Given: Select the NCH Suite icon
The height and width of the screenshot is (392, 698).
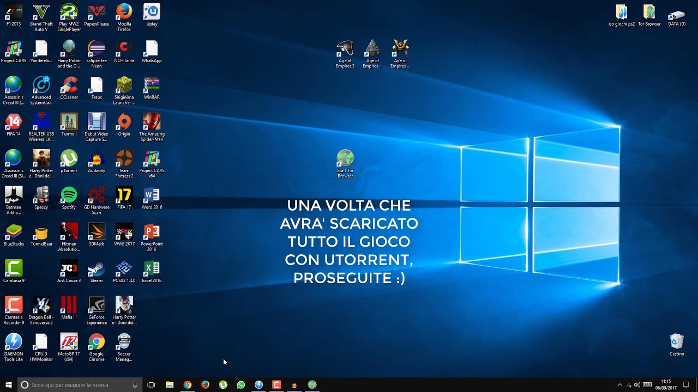Looking at the screenshot, I should point(124,52).
